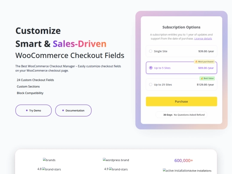This screenshot has height=174, width=232.
Task: Click the yellow Purchase button
Action: (x=181, y=101)
